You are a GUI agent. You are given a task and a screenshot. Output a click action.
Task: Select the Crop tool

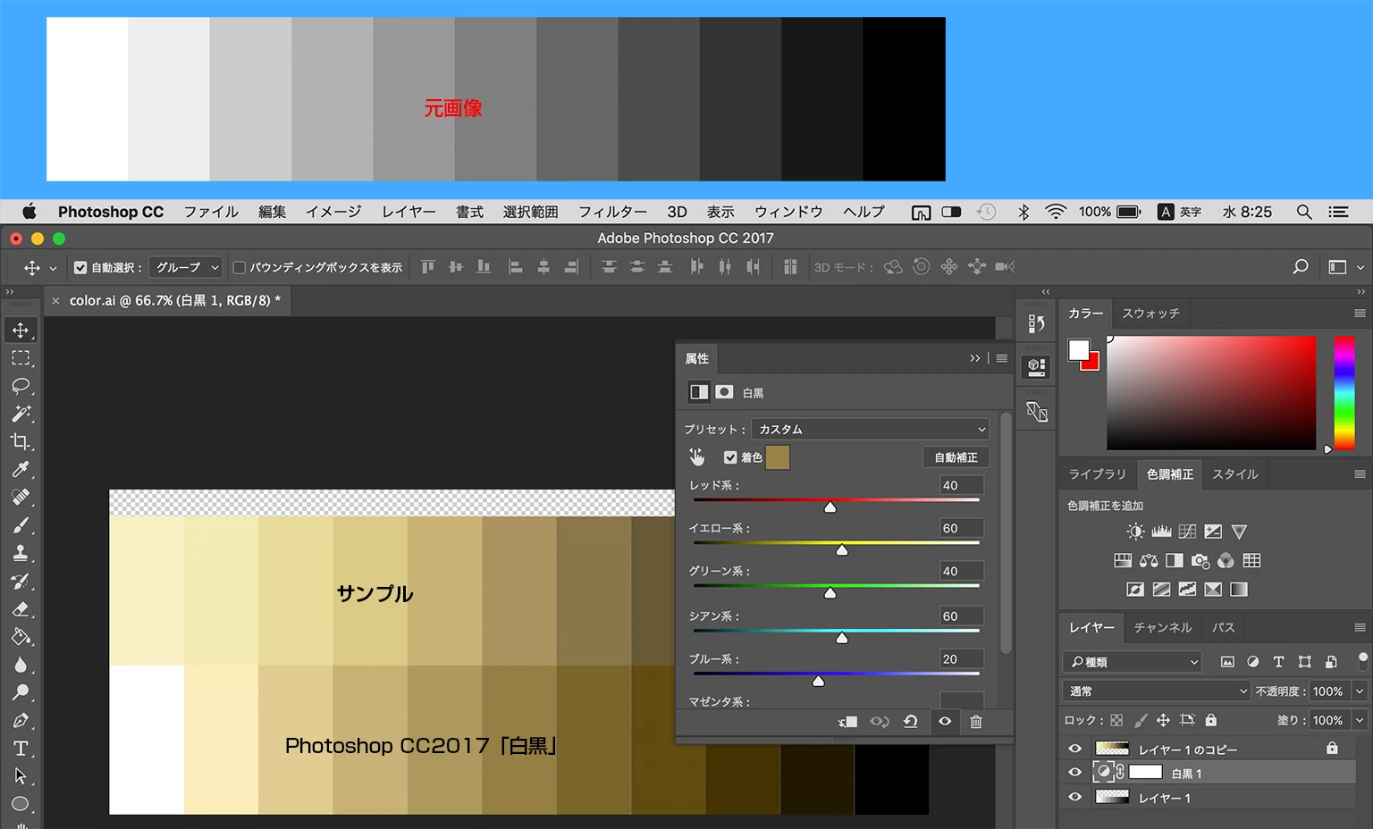pos(21,441)
